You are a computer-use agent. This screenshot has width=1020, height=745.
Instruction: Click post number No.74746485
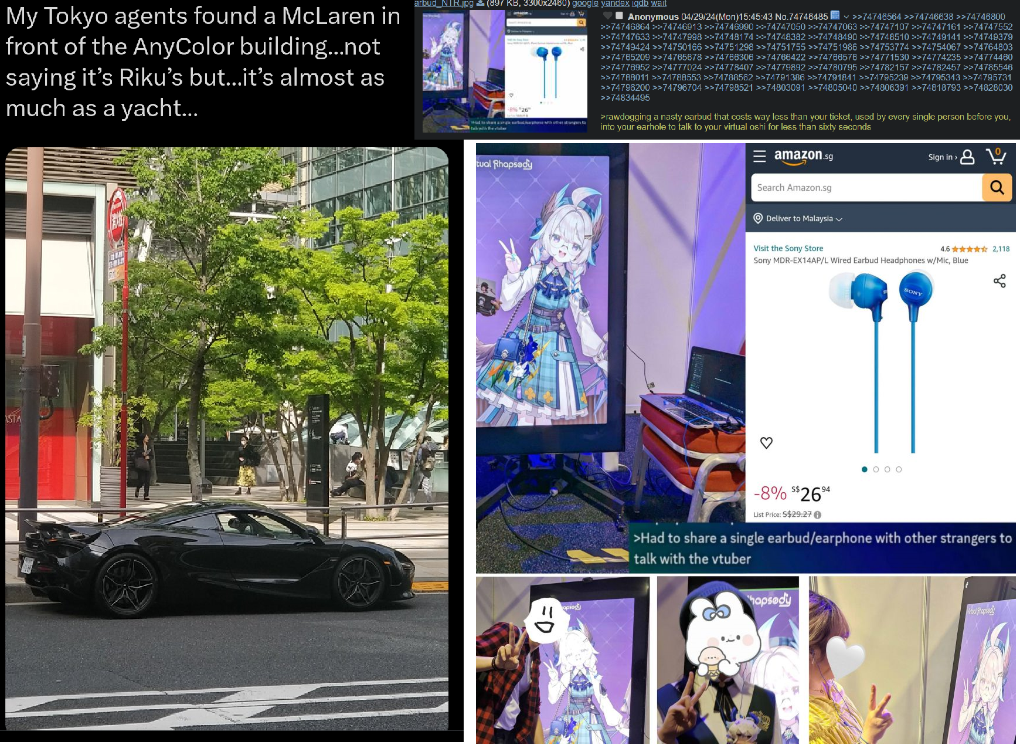click(801, 16)
